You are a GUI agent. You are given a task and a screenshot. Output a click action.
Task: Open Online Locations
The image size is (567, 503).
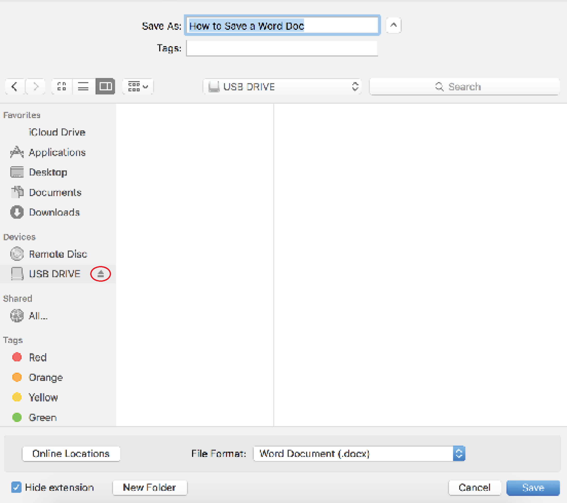tap(71, 454)
